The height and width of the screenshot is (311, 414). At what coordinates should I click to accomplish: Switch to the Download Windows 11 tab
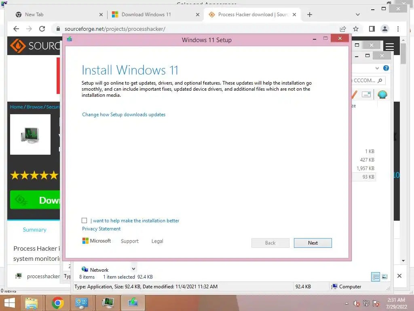(156, 15)
